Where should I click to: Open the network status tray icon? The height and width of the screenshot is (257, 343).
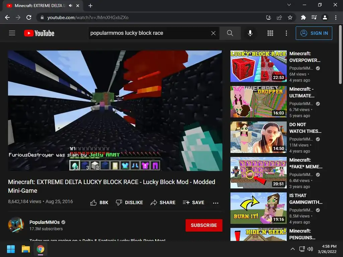(x=302, y=249)
